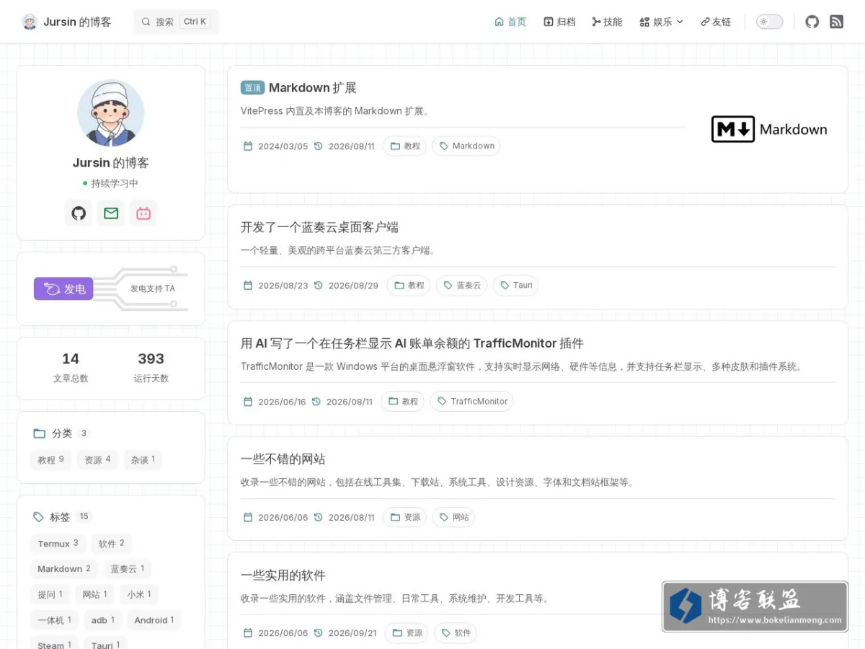
Task: Click the 14 文章总数 statistic
Action: pos(71,367)
